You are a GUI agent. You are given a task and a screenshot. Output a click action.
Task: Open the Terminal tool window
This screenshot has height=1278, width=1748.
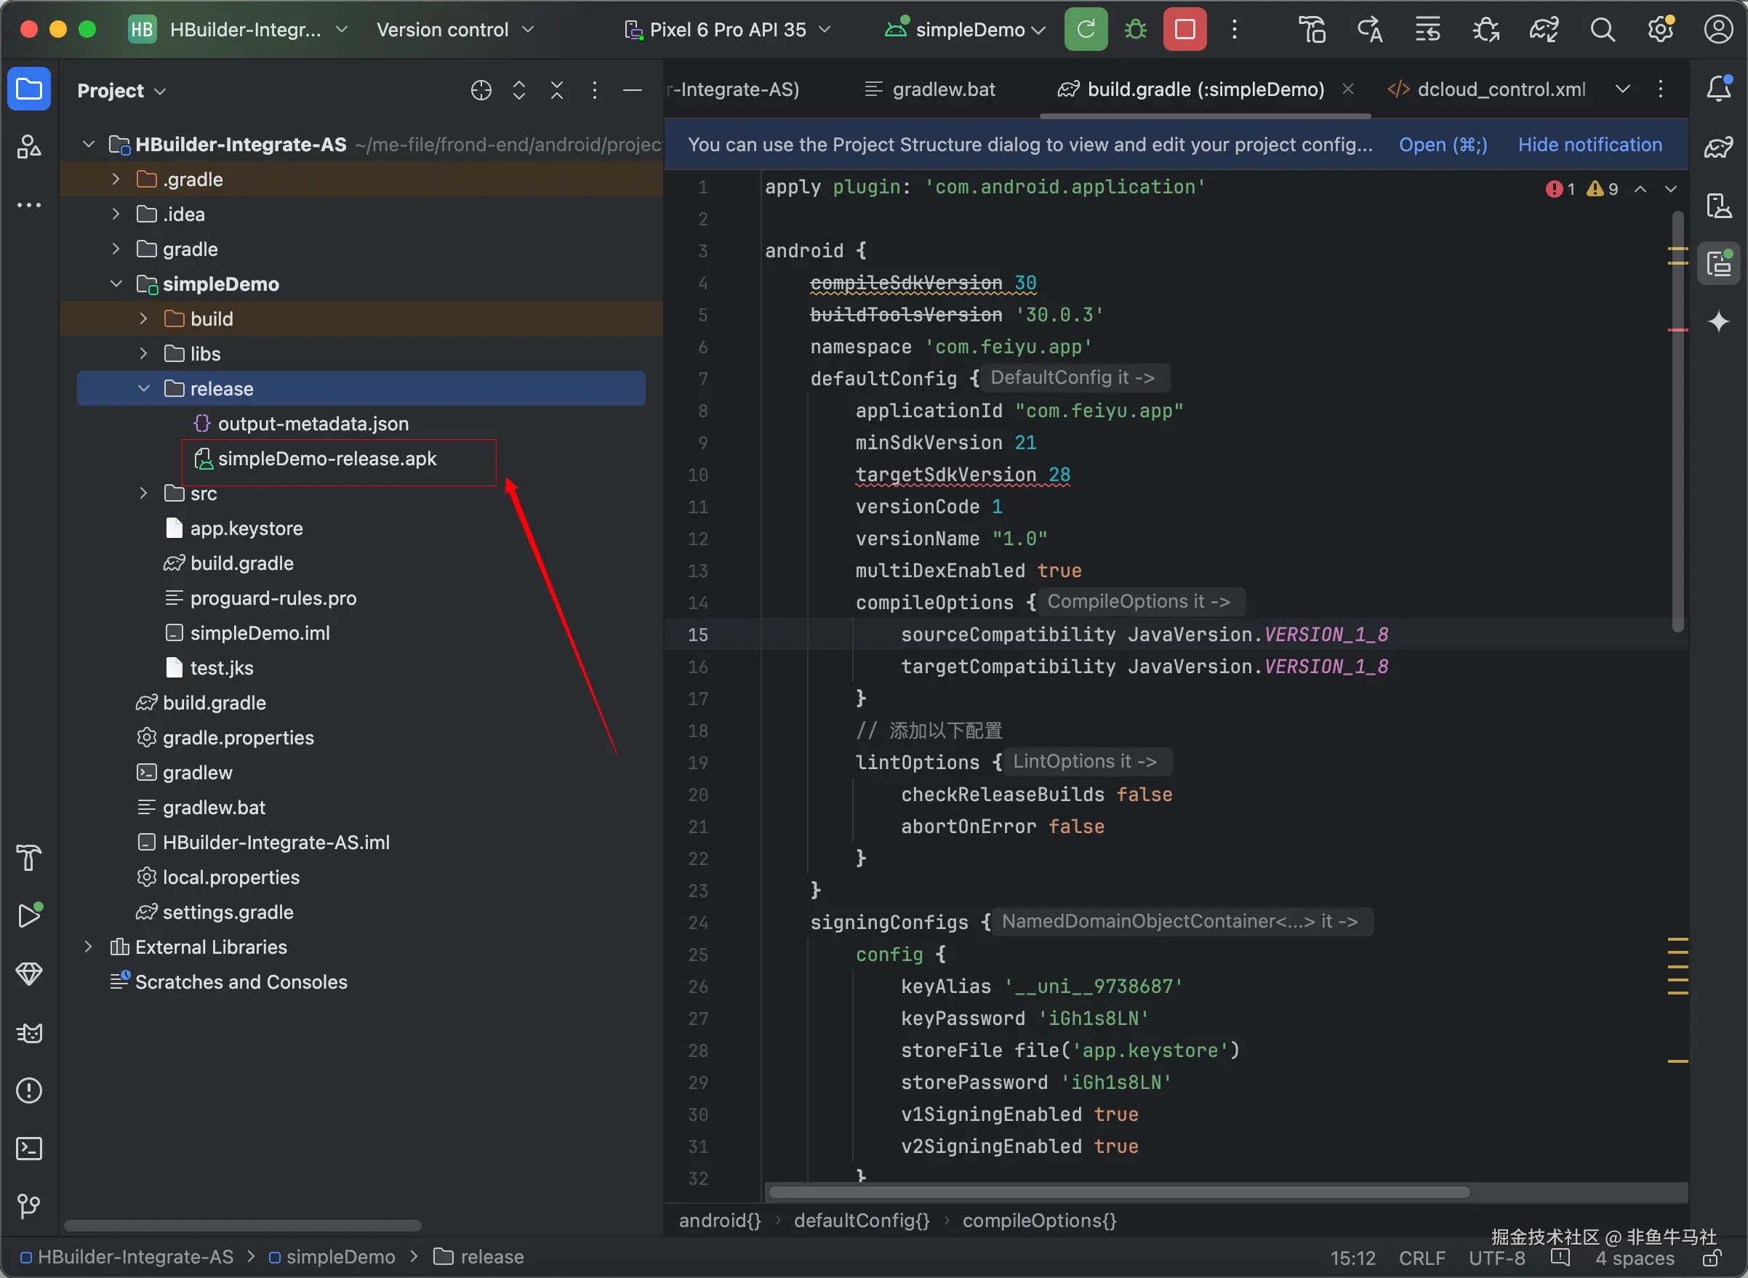(28, 1148)
